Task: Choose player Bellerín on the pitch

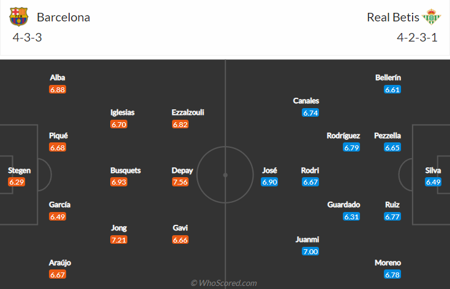Action: coord(388,78)
